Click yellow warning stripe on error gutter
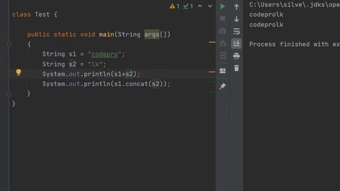The height and width of the screenshot is (191, 340). [212, 42]
